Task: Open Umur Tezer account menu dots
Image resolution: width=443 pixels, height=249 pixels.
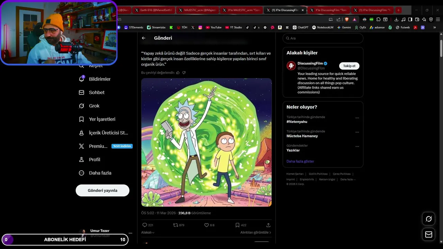Action: click(130, 233)
